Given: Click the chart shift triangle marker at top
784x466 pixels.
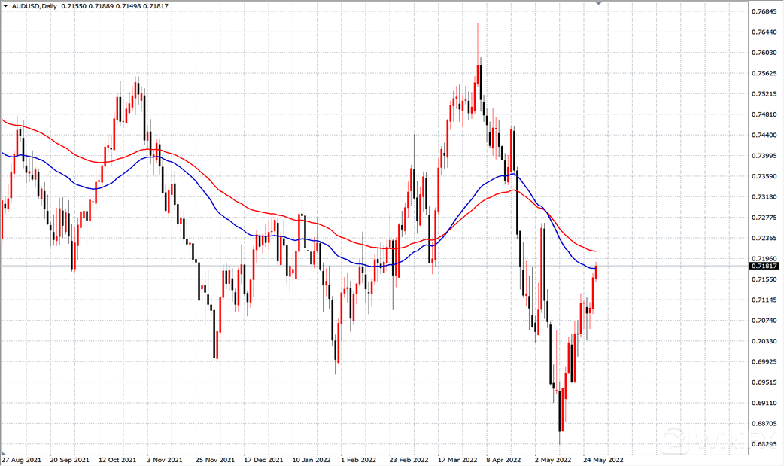Looking at the screenshot, I should tap(599, 3).
